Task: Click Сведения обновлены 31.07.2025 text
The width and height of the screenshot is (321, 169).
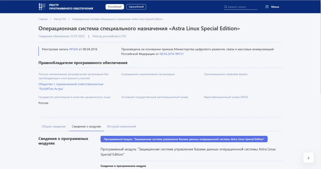Action: (x=61, y=36)
